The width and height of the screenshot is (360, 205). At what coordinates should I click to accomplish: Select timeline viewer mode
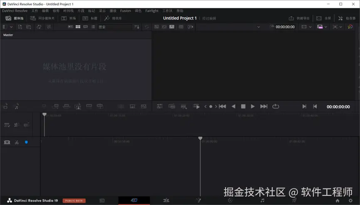(x=172, y=27)
